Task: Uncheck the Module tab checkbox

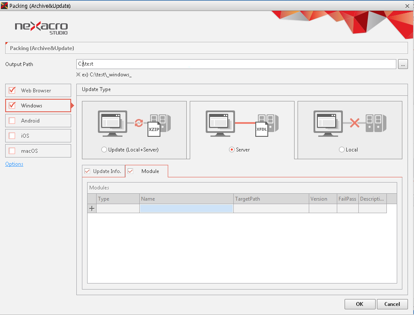Action: click(x=131, y=171)
